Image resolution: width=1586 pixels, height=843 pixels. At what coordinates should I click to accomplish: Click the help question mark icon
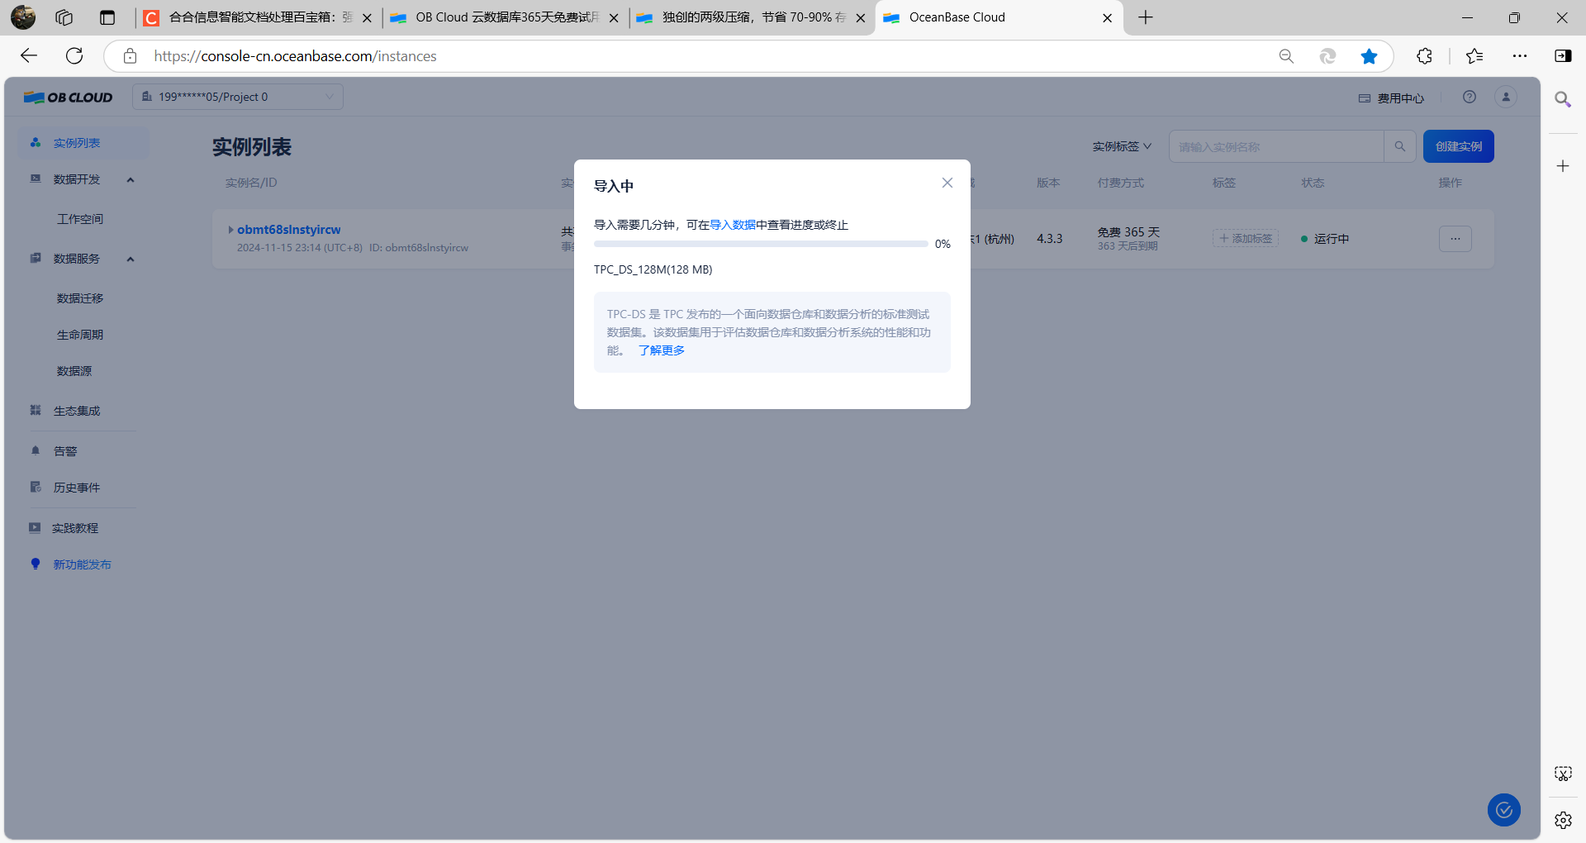click(x=1470, y=97)
